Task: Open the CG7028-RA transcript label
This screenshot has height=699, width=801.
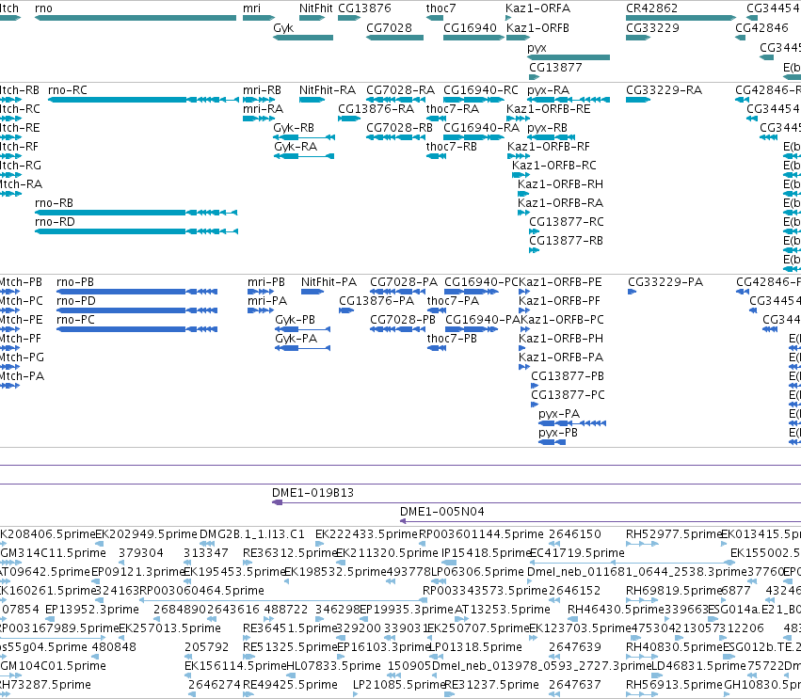Action: (x=401, y=90)
